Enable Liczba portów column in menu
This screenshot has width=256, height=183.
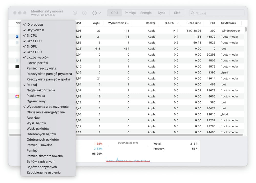[x=48, y=63]
